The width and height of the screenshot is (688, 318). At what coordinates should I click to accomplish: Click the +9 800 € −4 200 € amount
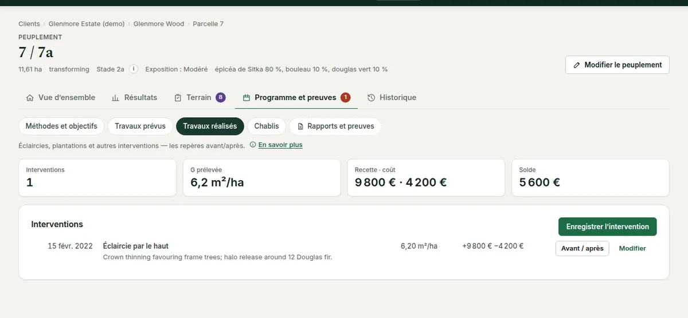pos(492,246)
